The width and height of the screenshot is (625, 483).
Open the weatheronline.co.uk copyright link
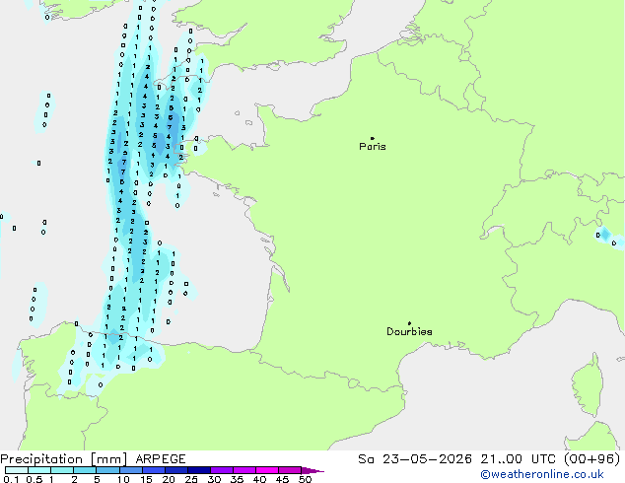[x=542, y=474]
